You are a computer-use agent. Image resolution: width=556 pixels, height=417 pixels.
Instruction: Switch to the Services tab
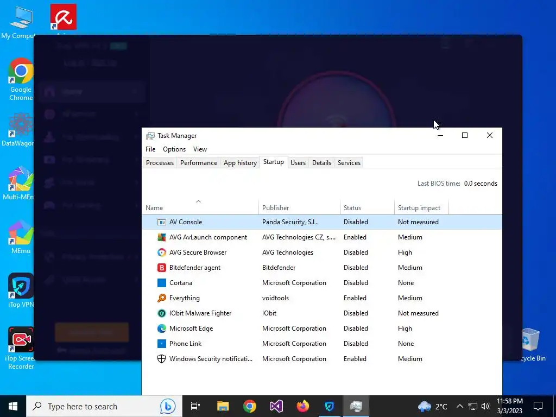tap(349, 163)
